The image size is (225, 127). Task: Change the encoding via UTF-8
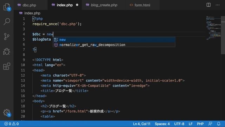click(x=179, y=124)
